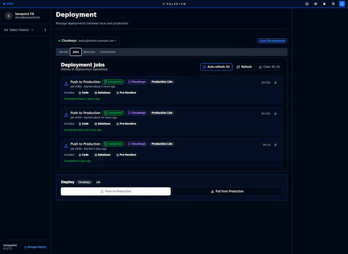Open the headphones icon in top bar
Screen dimensions: 348x254
307,4
